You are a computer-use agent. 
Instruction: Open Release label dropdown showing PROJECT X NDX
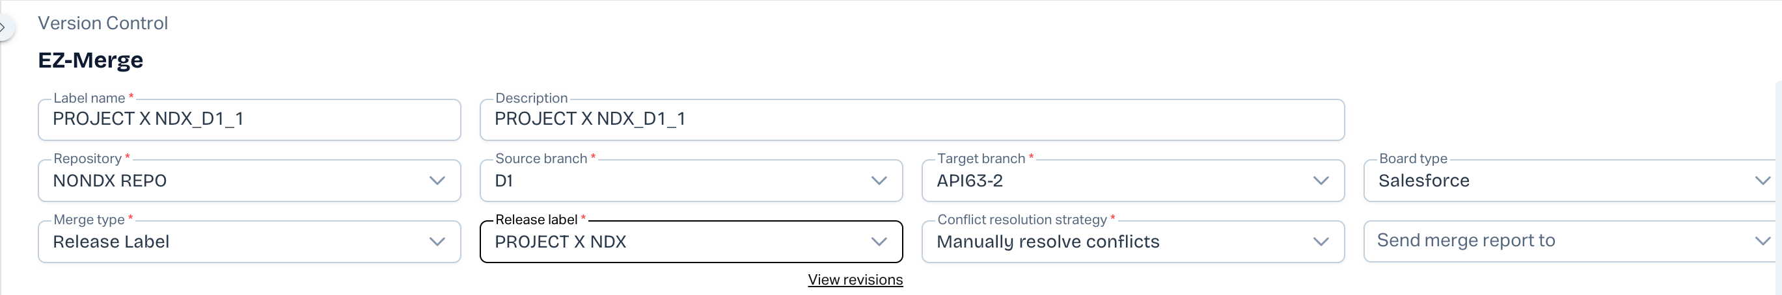tap(678, 242)
